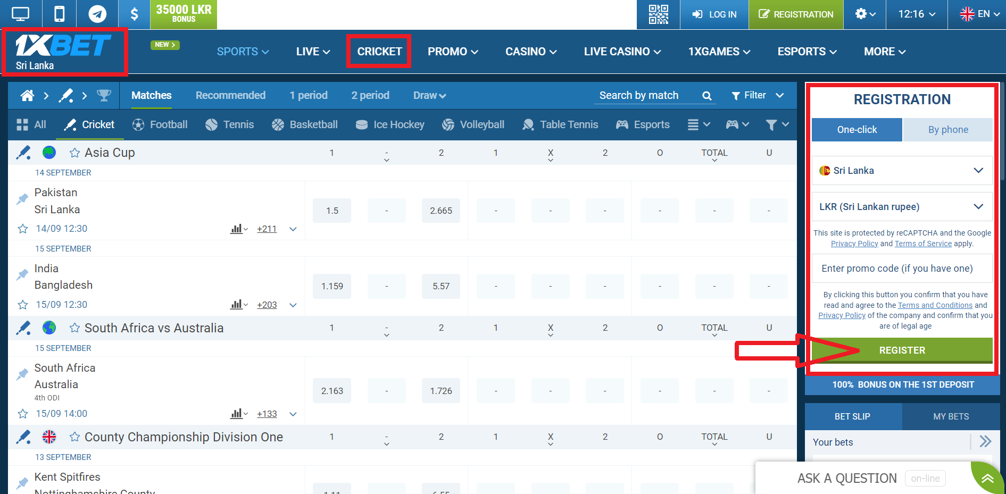Click the UK flag for County Championship
Image resolution: width=1006 pixels, height=494 pixels.
tap(49, 437)
